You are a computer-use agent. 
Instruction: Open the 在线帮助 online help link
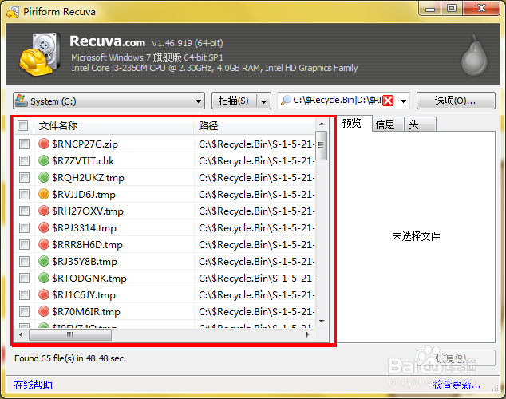34,385
